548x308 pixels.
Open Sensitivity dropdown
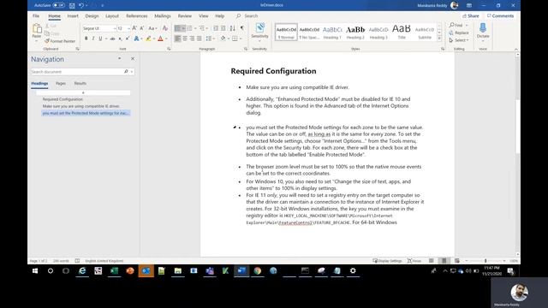click(259, 33)
